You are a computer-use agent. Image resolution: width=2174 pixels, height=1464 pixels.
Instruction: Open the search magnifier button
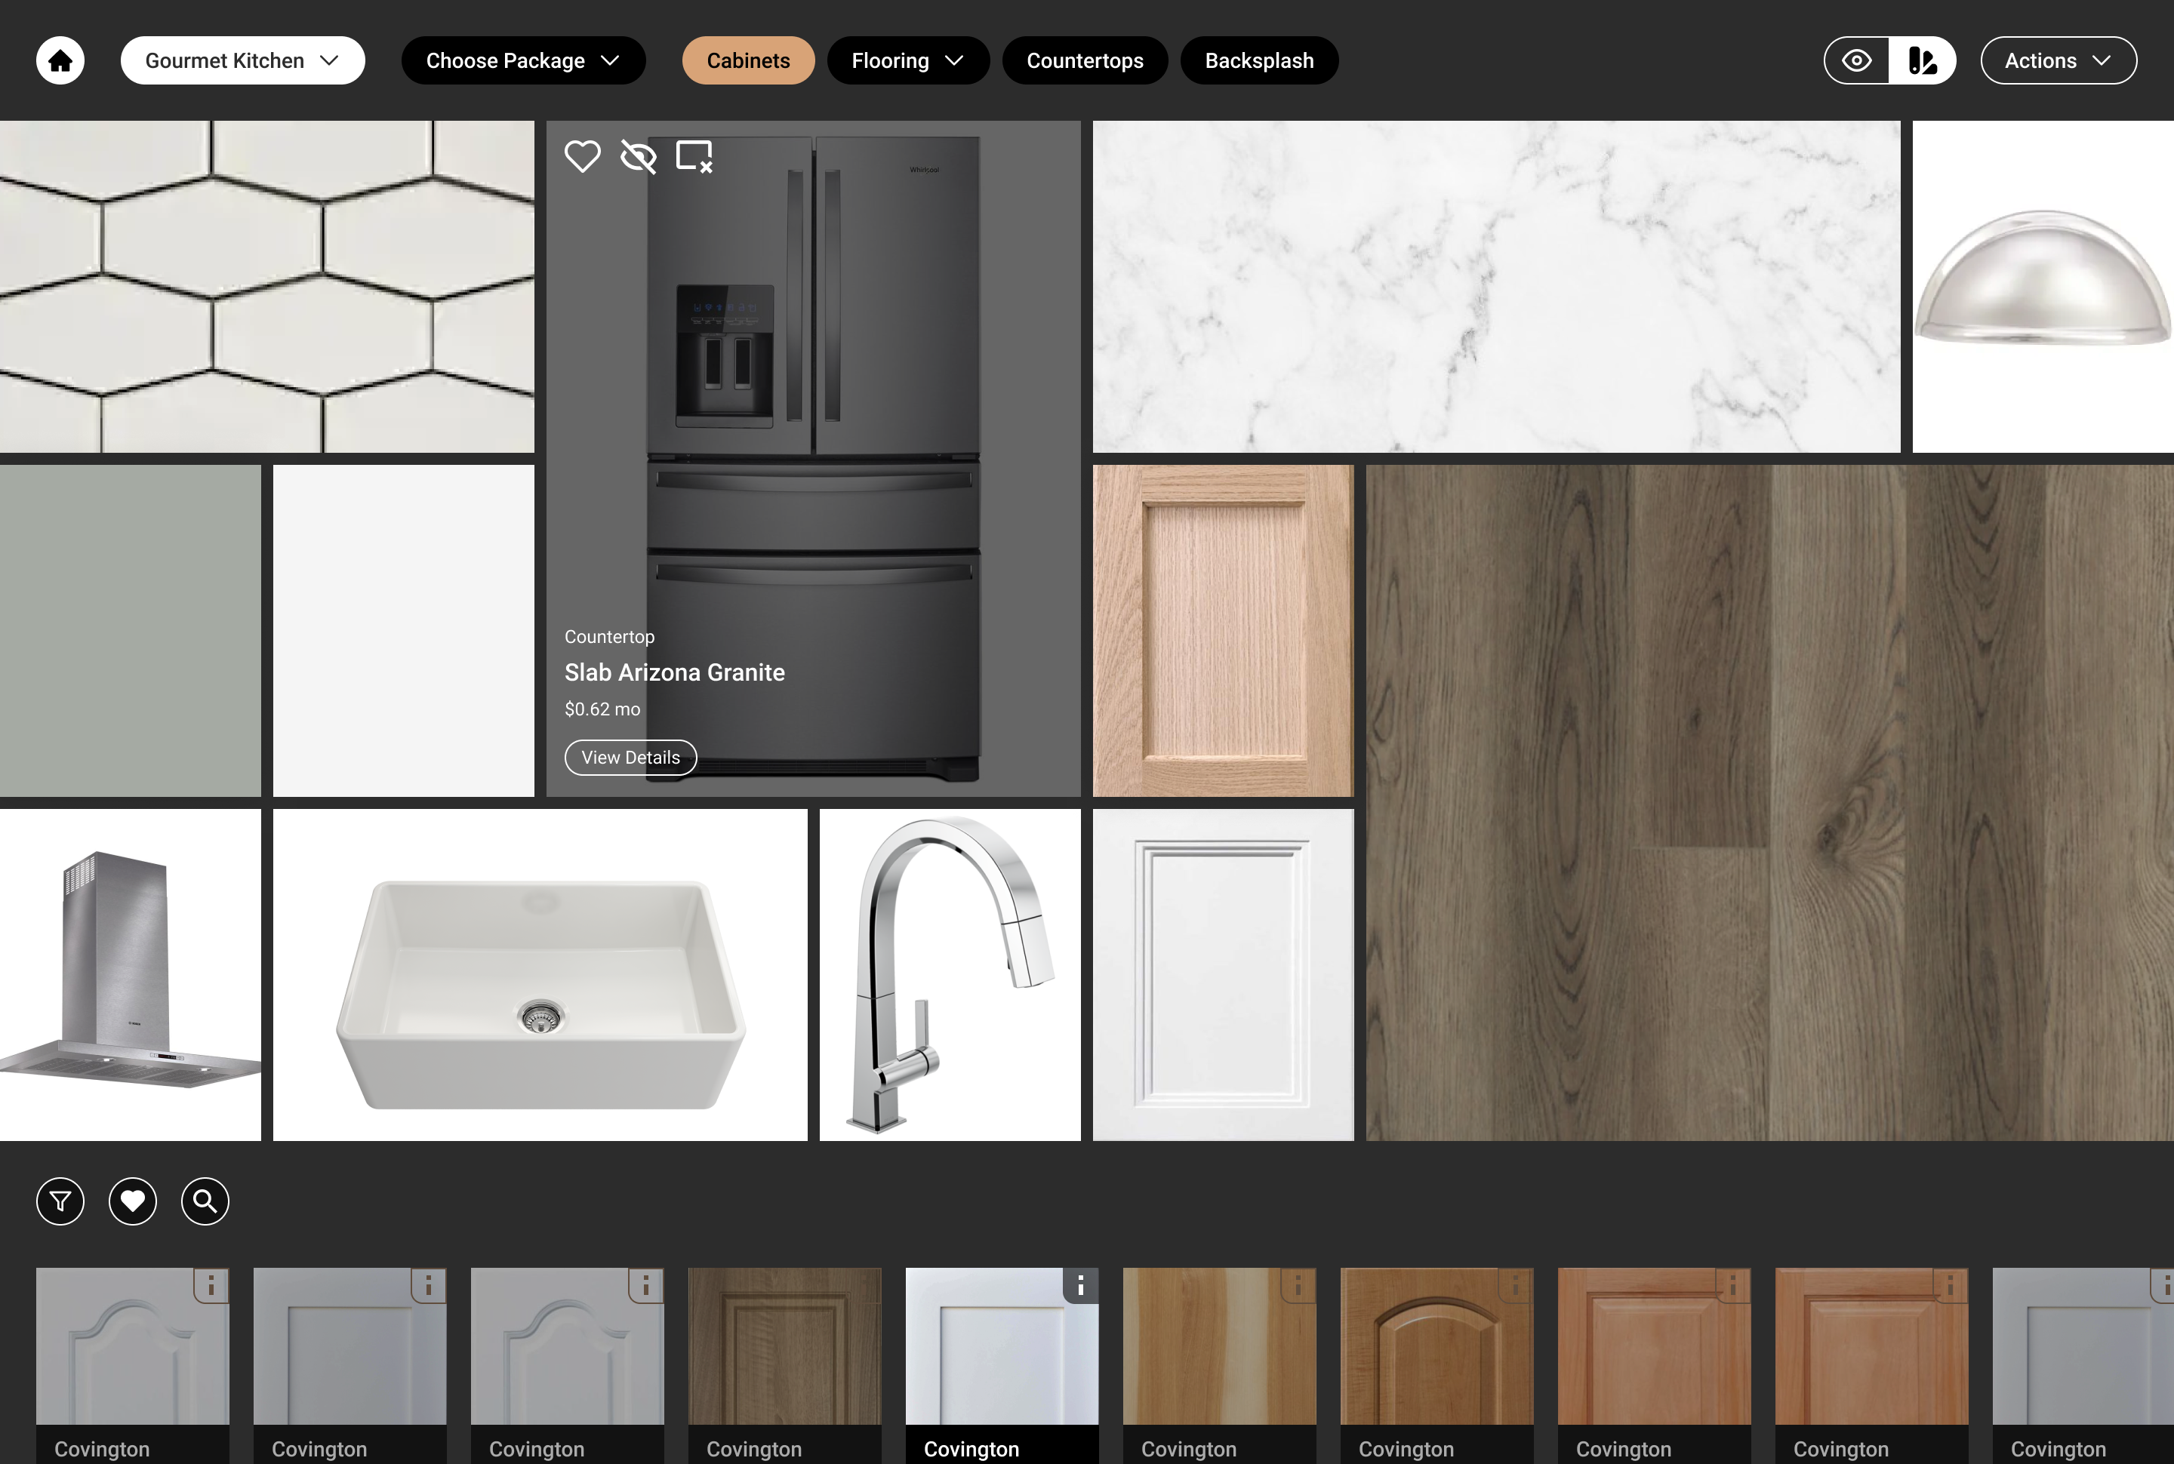tap(205, 1201)
